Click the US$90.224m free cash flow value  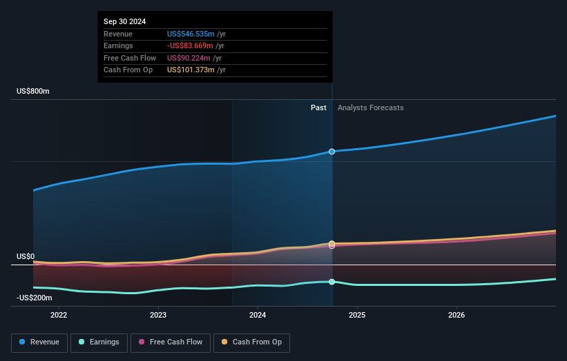(189, 58)
